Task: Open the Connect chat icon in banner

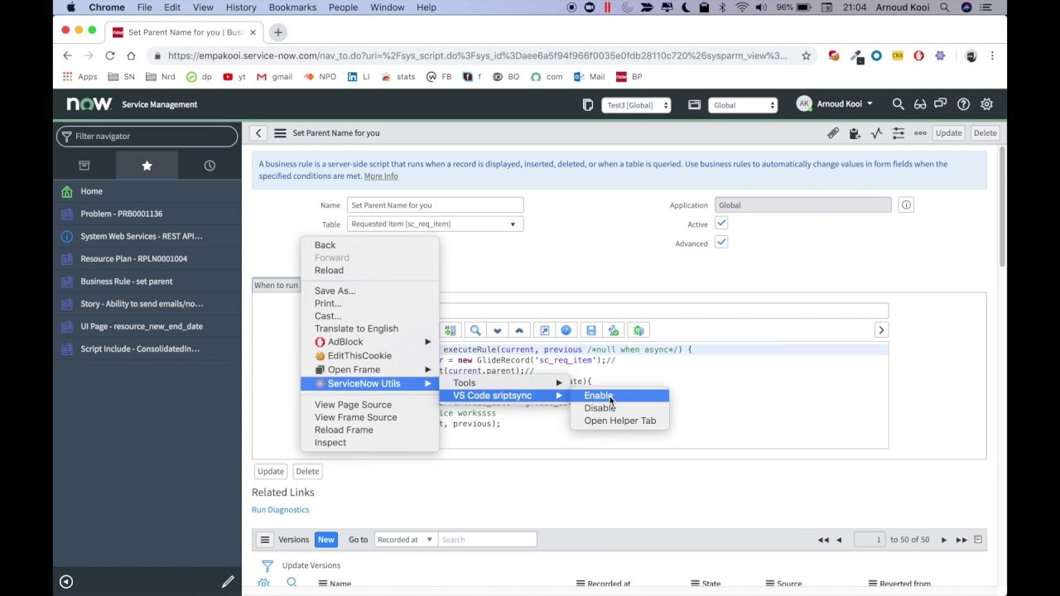Action: (941, 104)
